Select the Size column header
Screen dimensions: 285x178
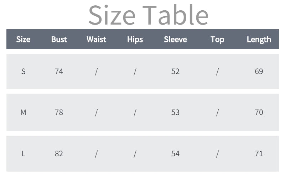coord(23,40)
